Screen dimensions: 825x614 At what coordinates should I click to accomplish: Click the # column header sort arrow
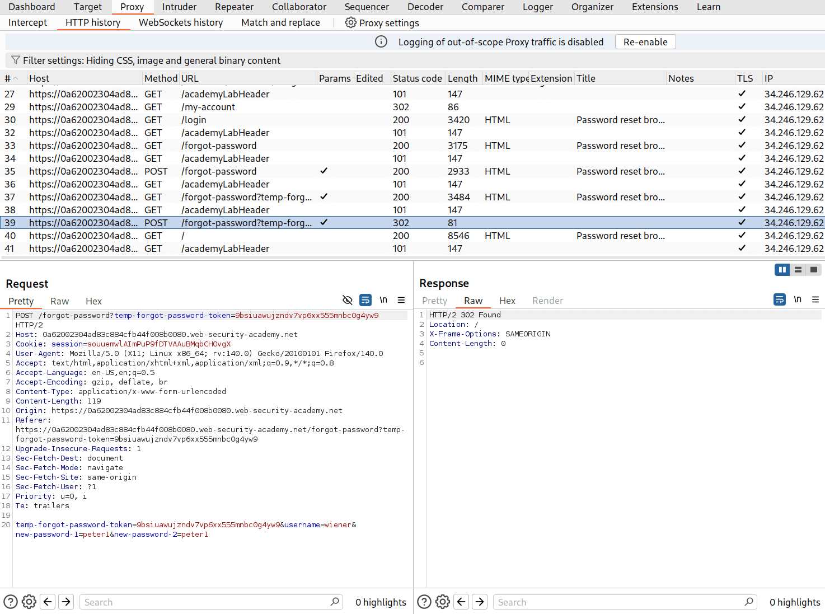tap(16, 78)
